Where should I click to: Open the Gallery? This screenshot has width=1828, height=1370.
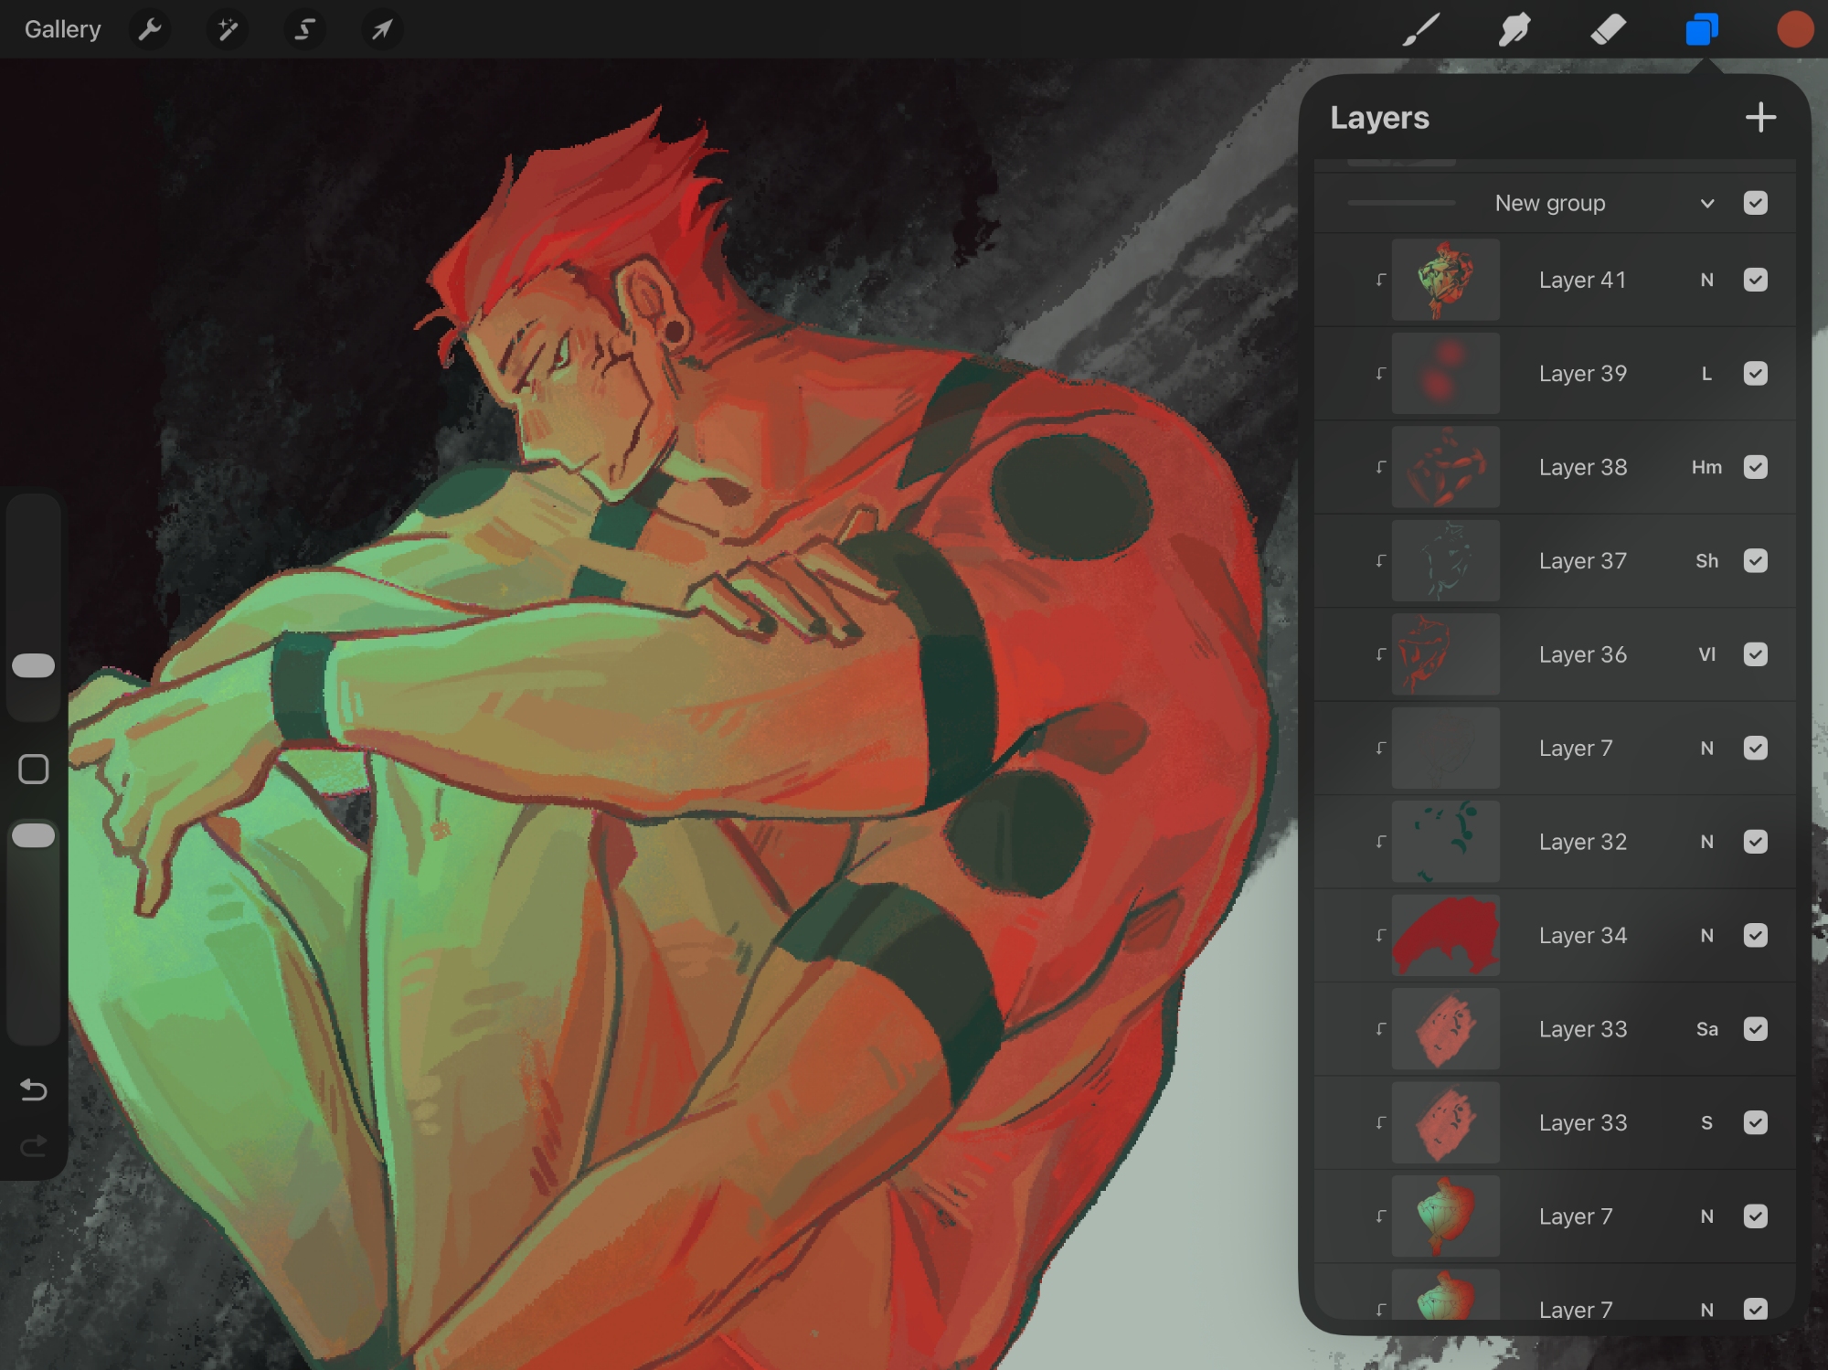point(62,29)
